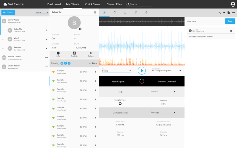237x148 pixels.
Task: Open the PCG&Spectrogram visualization dropdown
Action: pos(166,71)
